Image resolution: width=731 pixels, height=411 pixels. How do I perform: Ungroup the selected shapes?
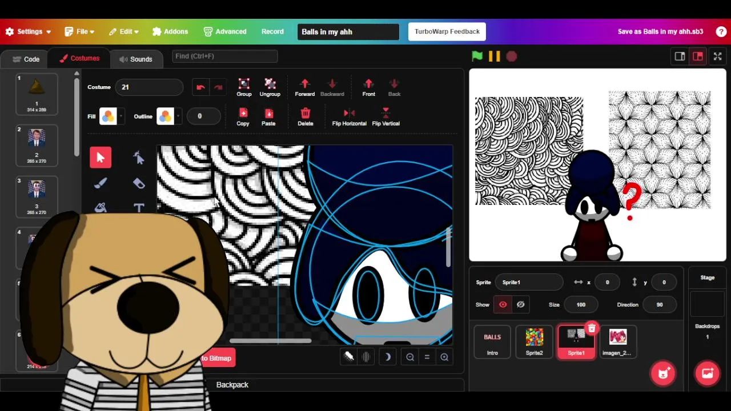pyautogui.click(x=270, y=87)
